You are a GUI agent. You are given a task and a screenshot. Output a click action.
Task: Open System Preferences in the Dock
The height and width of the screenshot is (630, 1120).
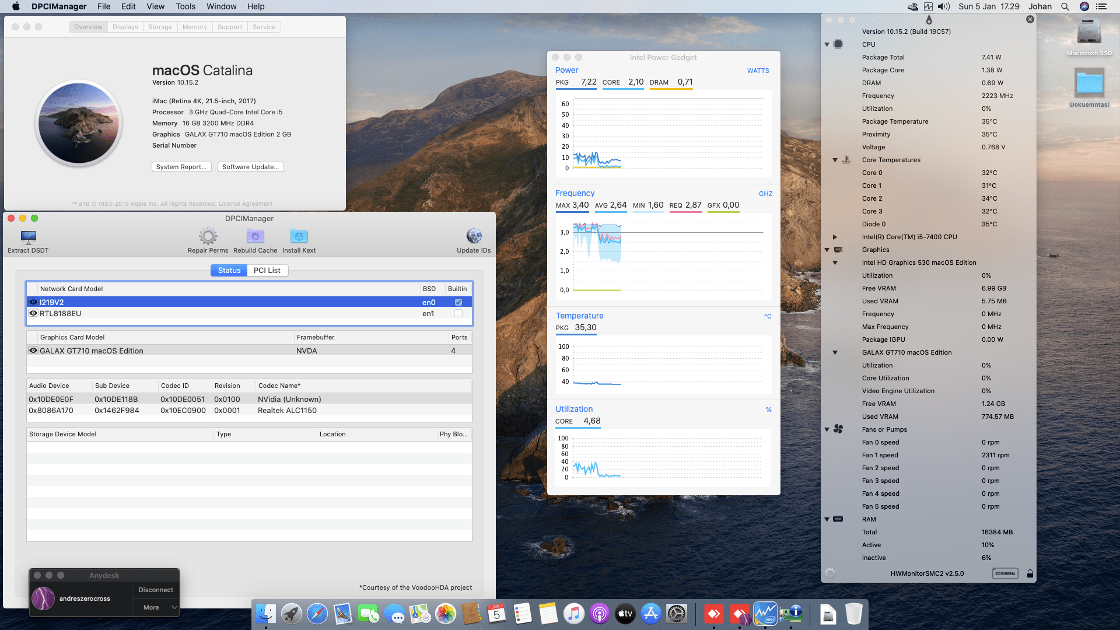pyautogui.click(x=676, y=614)
